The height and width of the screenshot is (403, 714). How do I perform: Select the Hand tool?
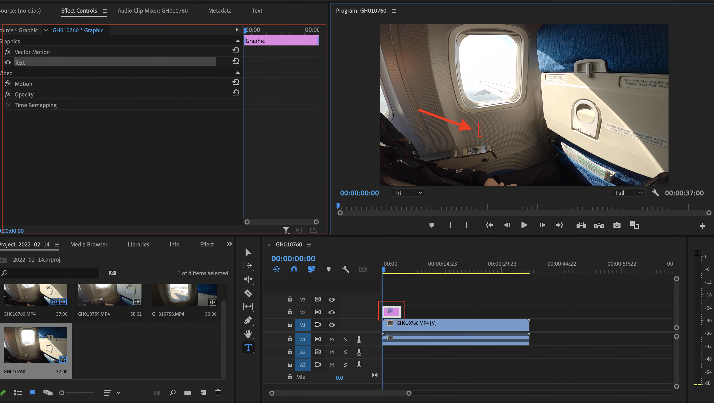(248, 334)
